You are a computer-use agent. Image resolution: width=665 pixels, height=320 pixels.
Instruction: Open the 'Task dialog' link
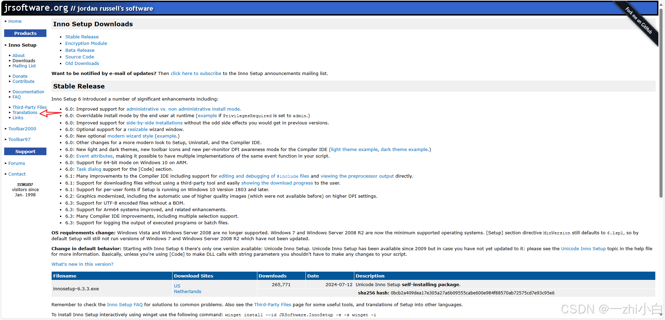[x=89, y=169]
